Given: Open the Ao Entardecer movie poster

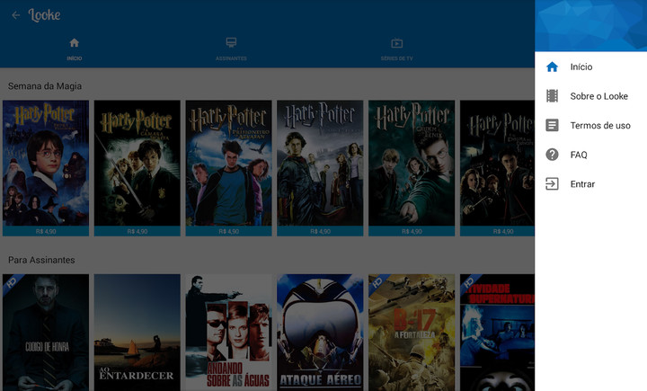Looking at the screenshot, I should [x=137, y=333].
